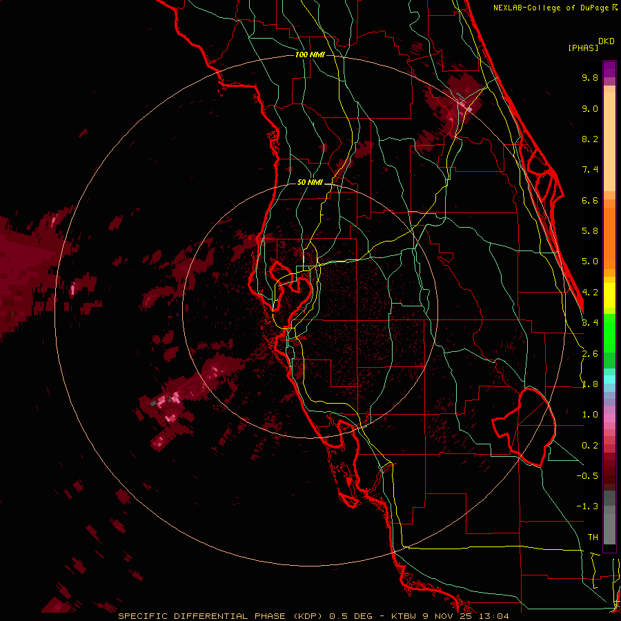Viewport: 621px width, 621px height.
Task: Pick the light peach segment of color bar
Action: (609, 143)
